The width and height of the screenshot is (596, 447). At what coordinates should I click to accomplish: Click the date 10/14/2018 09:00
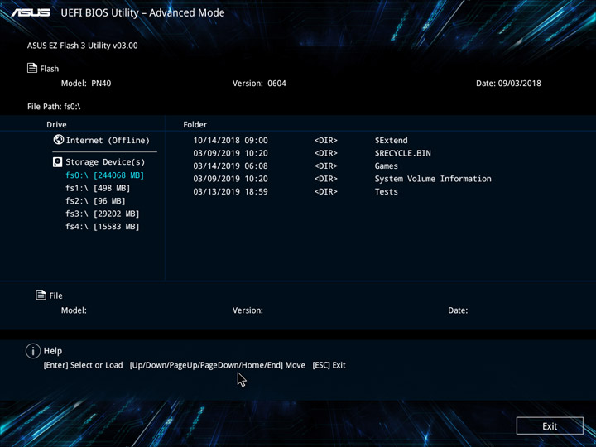pyautogui.click(x=230, y=140)
